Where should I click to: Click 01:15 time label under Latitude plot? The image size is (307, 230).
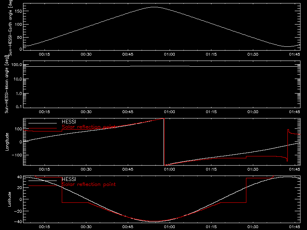[x=211, y=227]
